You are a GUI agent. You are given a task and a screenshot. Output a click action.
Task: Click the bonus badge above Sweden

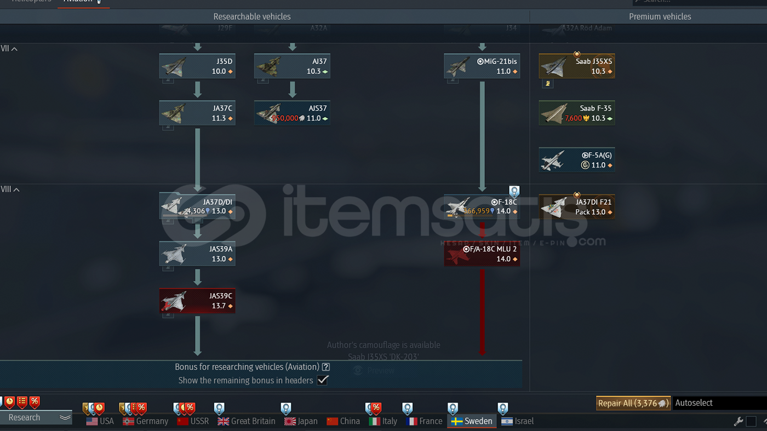[x=453, y=409]
